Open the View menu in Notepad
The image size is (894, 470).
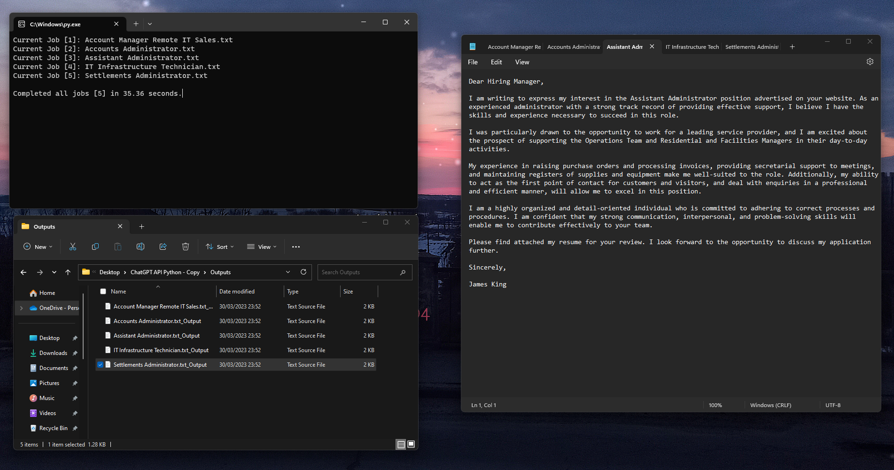(521, 62)
